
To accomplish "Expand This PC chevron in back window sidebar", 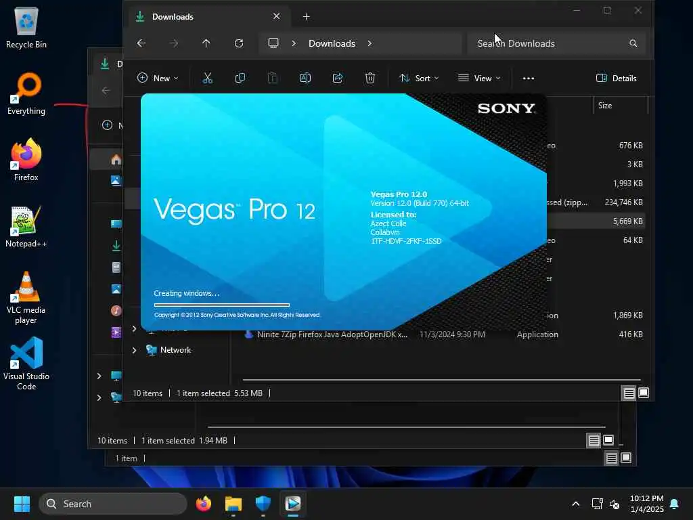I will click(x=99, y=376).
